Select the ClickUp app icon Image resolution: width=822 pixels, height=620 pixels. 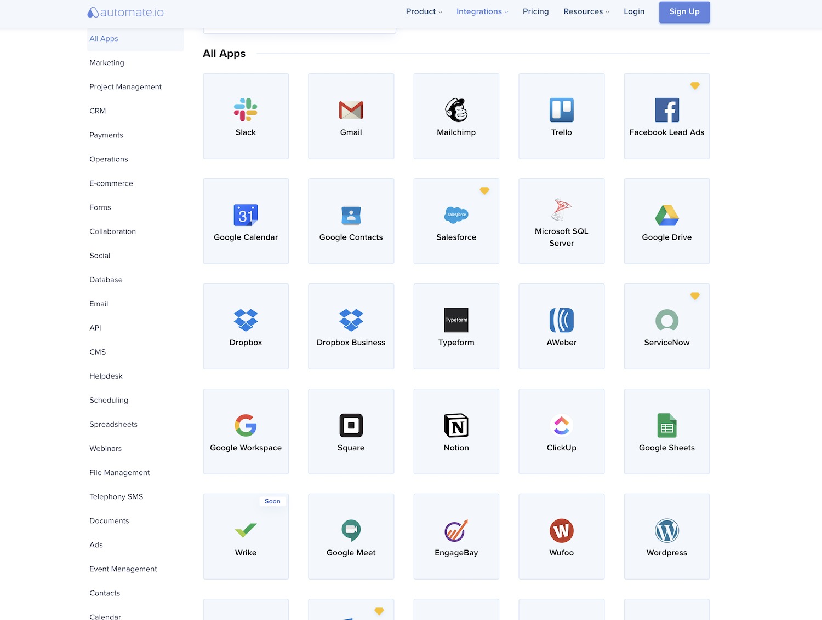pos(561,425)
